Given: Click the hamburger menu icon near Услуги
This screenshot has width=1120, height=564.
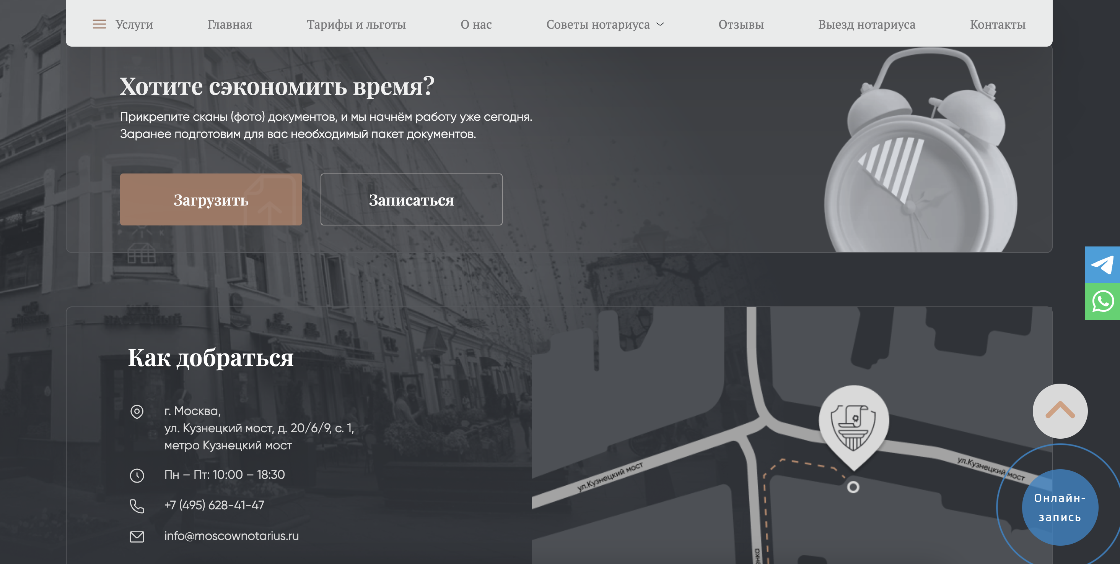Looking at the screenshot, I should click(99, 24).
